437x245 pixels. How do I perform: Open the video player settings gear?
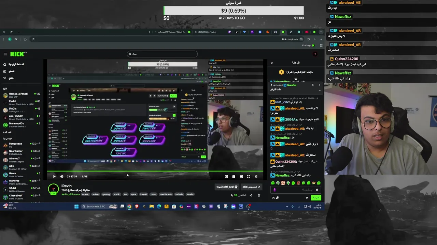256,176
